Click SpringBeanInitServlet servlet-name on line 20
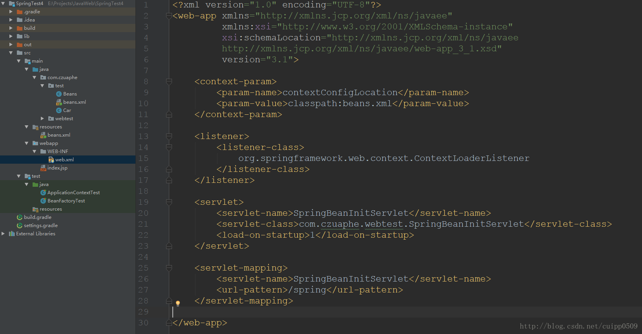Screen dimensions: 642x334 click(351, 213)
